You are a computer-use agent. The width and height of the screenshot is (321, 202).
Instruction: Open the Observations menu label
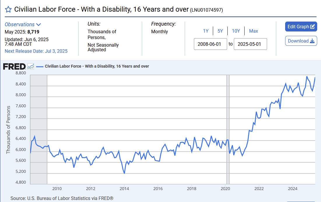(20, 24)
